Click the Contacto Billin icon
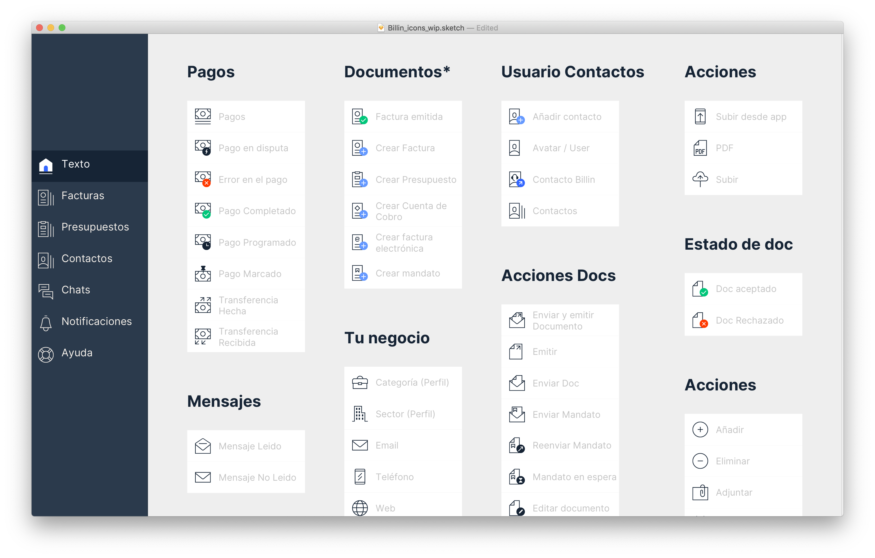This screenshot has width=875, height=558. coord(516,179)
